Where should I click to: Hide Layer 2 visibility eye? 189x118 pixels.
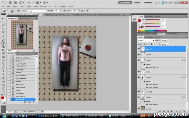point(139,97)
